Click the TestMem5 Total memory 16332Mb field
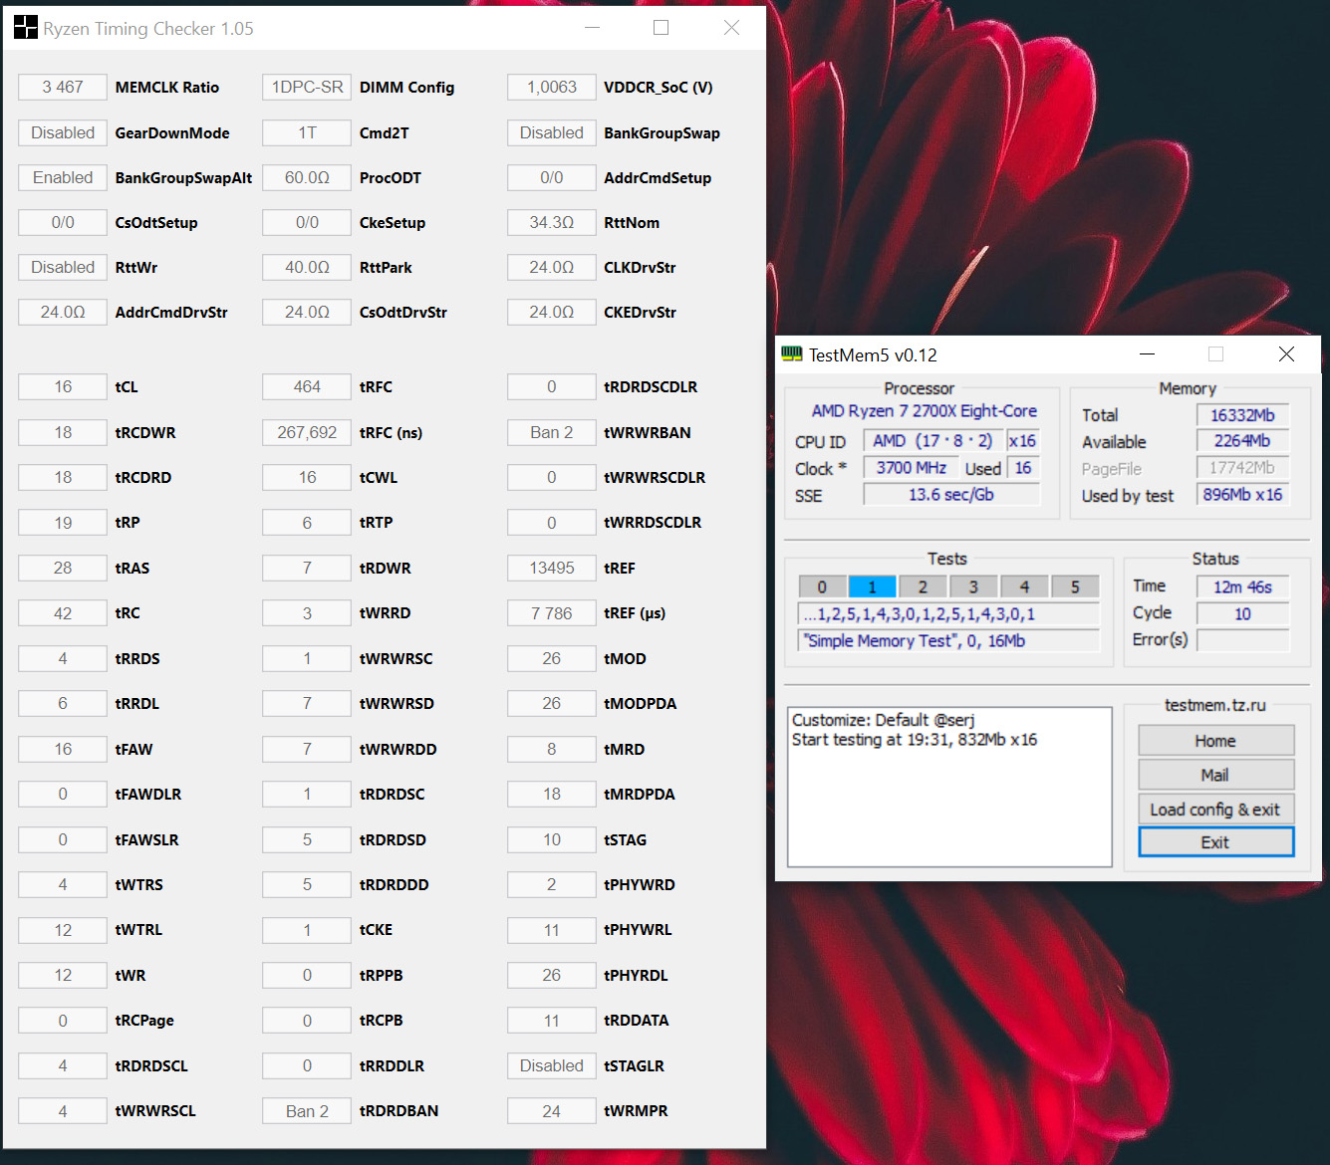Image resolution: width=1330 pixels, height=1165 pixels. click(x=1242, y=415)
